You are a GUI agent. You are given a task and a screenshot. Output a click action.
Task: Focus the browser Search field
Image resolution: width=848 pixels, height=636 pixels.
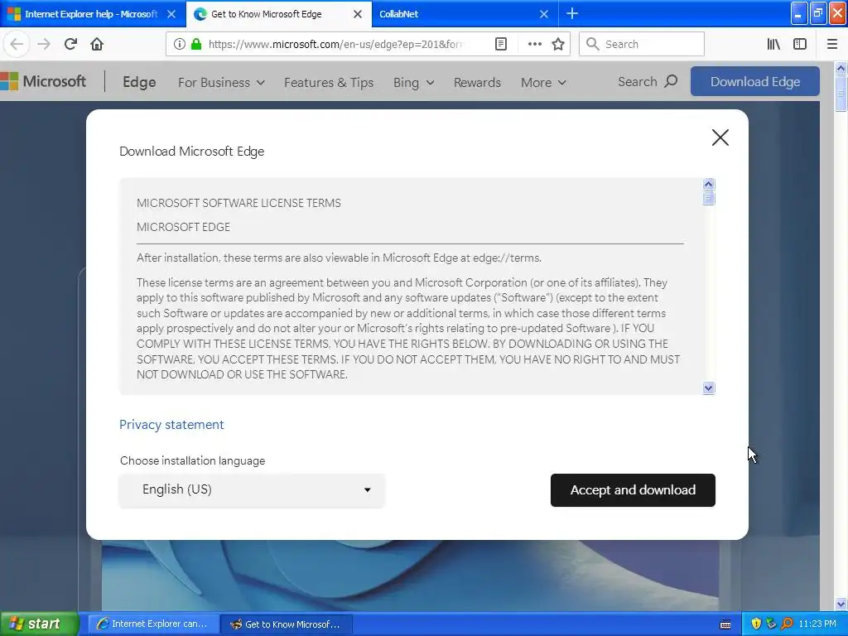(x=642, y=44)
